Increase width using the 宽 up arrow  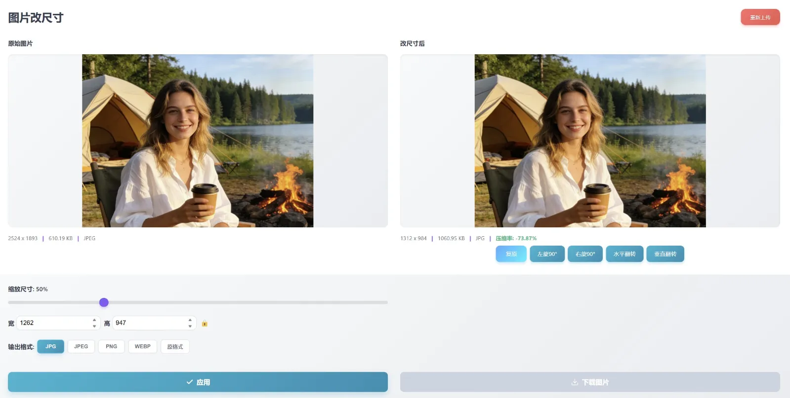pyautogui.click(x=94, y=320)
